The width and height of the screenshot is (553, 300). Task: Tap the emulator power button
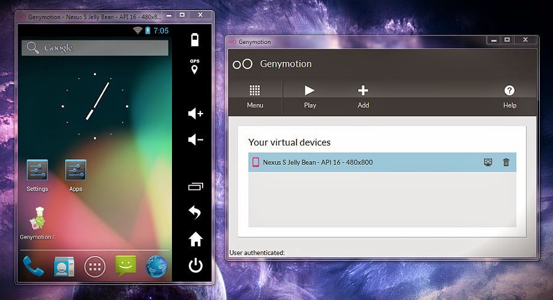[x=195, y=265]
